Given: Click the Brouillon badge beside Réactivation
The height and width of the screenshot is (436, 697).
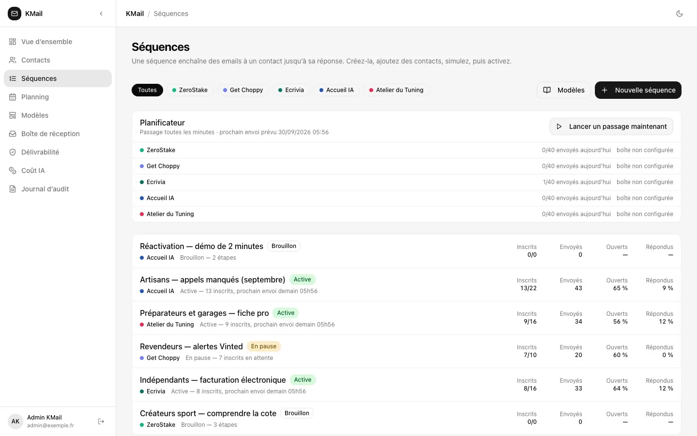Looking at the screenshot, I should tap(284, 246).
